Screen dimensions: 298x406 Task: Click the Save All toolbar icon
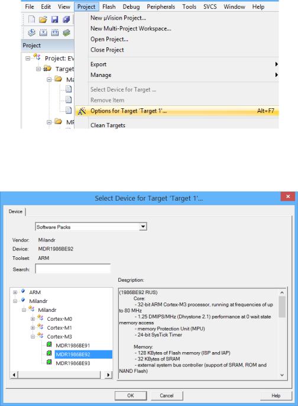66,20
